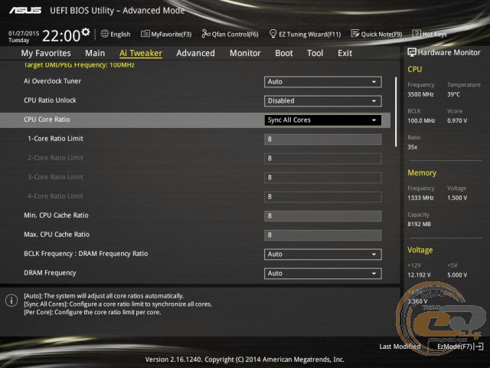Click the Vcore 0.970 V value
This screenshot has height=368, width=490.
(457, 120)
